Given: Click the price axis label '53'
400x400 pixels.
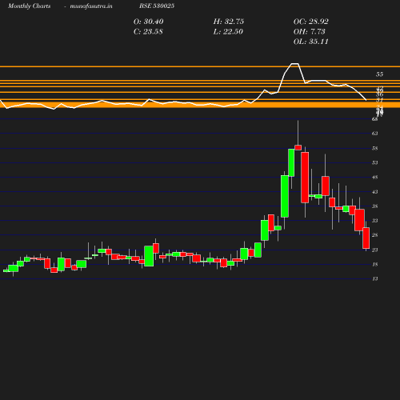Looking at the screenshot, I should 375,162.
